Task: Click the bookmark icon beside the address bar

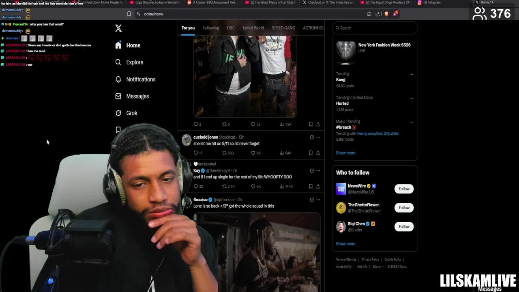Action: coord(129,14)
